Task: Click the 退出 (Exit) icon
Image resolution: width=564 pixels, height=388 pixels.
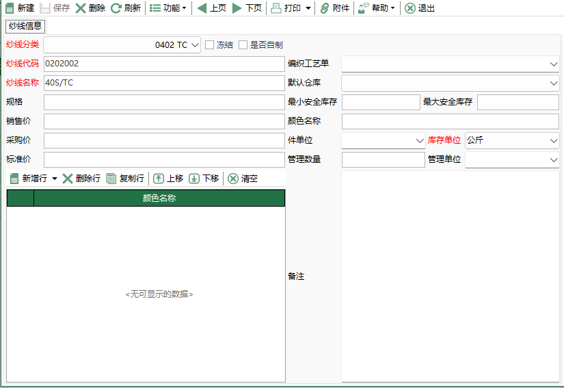Action: 409,8
